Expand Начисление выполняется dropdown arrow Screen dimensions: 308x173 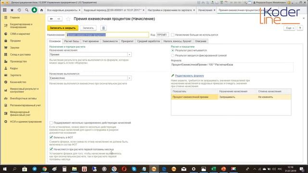129,78
